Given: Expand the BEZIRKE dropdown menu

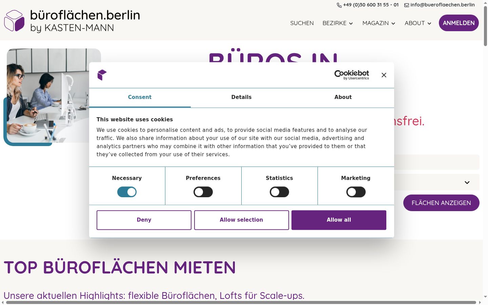Looking at the screenshot, I should tap(338, 23).
